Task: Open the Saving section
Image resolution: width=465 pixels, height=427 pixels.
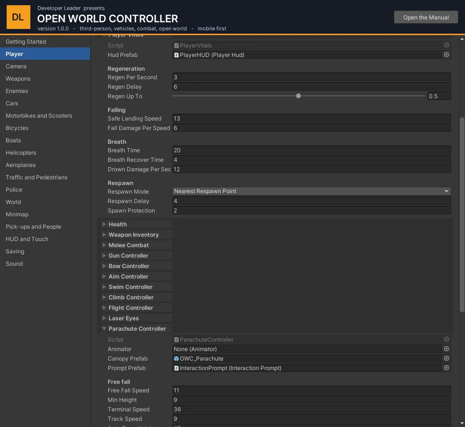Action: [45, 251]
